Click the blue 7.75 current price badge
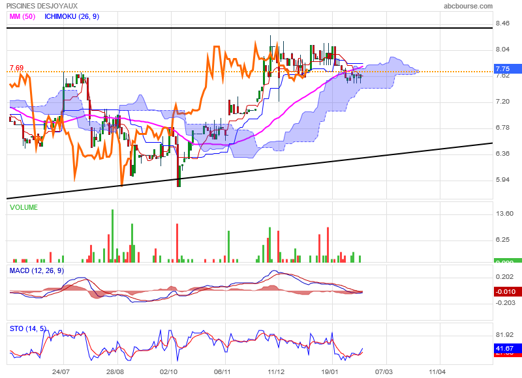The height and width of the screenshot is (378, 522). (508, 69)
